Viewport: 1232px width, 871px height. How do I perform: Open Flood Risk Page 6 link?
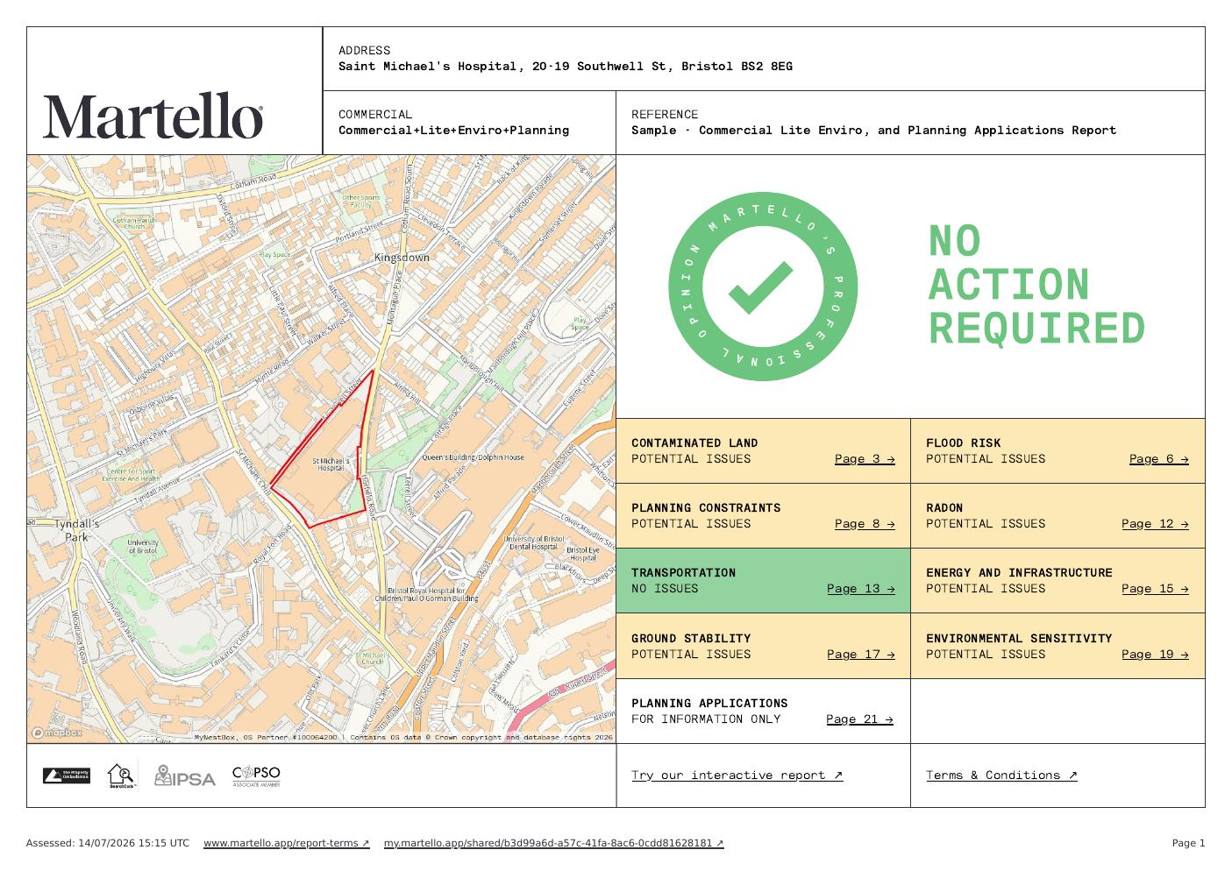(x=1158, y=458)
